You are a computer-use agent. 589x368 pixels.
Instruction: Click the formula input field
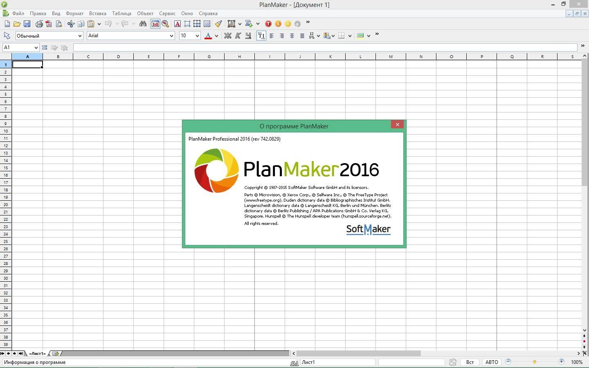(325, 47)
